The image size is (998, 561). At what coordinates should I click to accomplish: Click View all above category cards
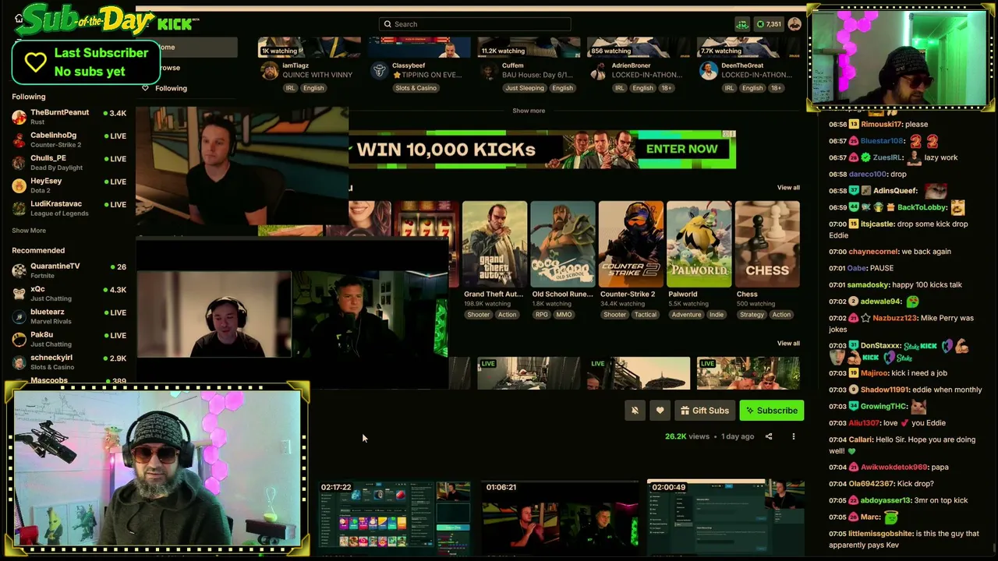point(788,188)
